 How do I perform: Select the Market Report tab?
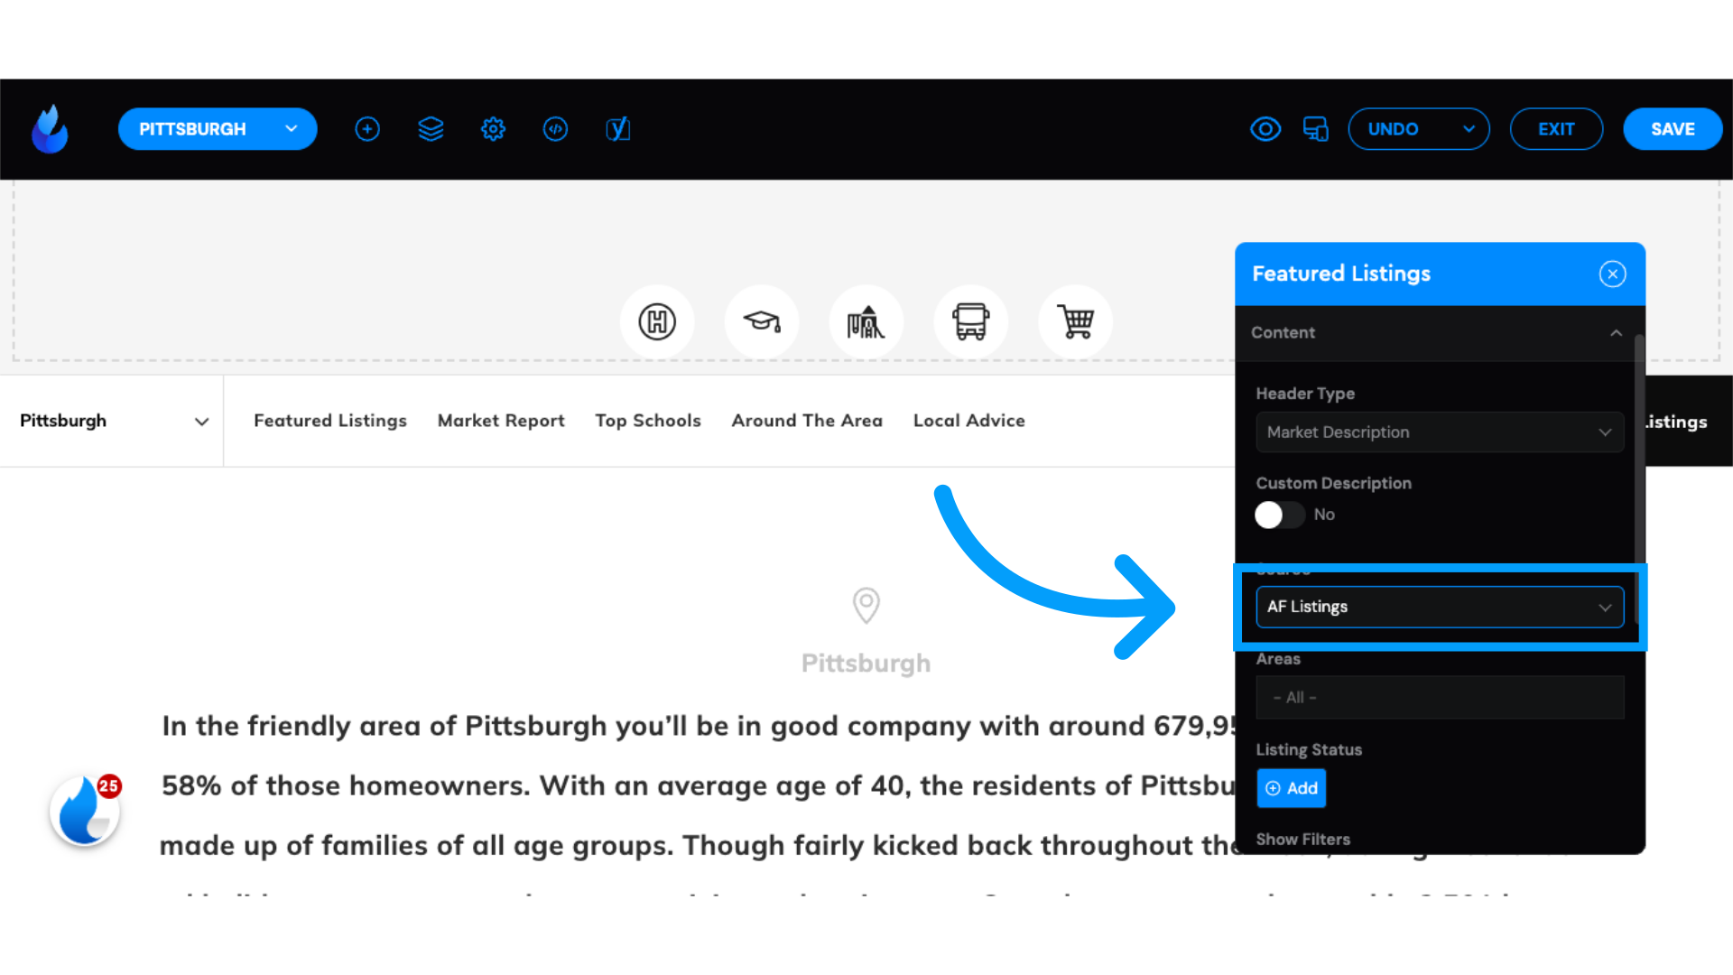click(500, 420)
